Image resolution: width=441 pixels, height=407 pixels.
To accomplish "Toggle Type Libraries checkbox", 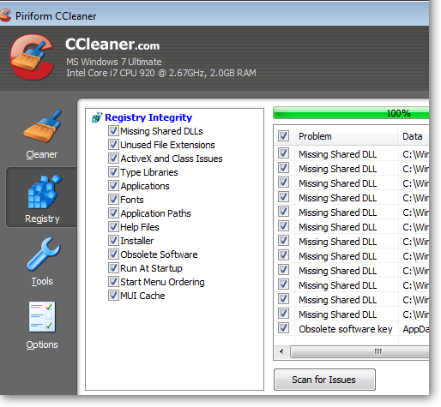I will (x=113, y=172).
